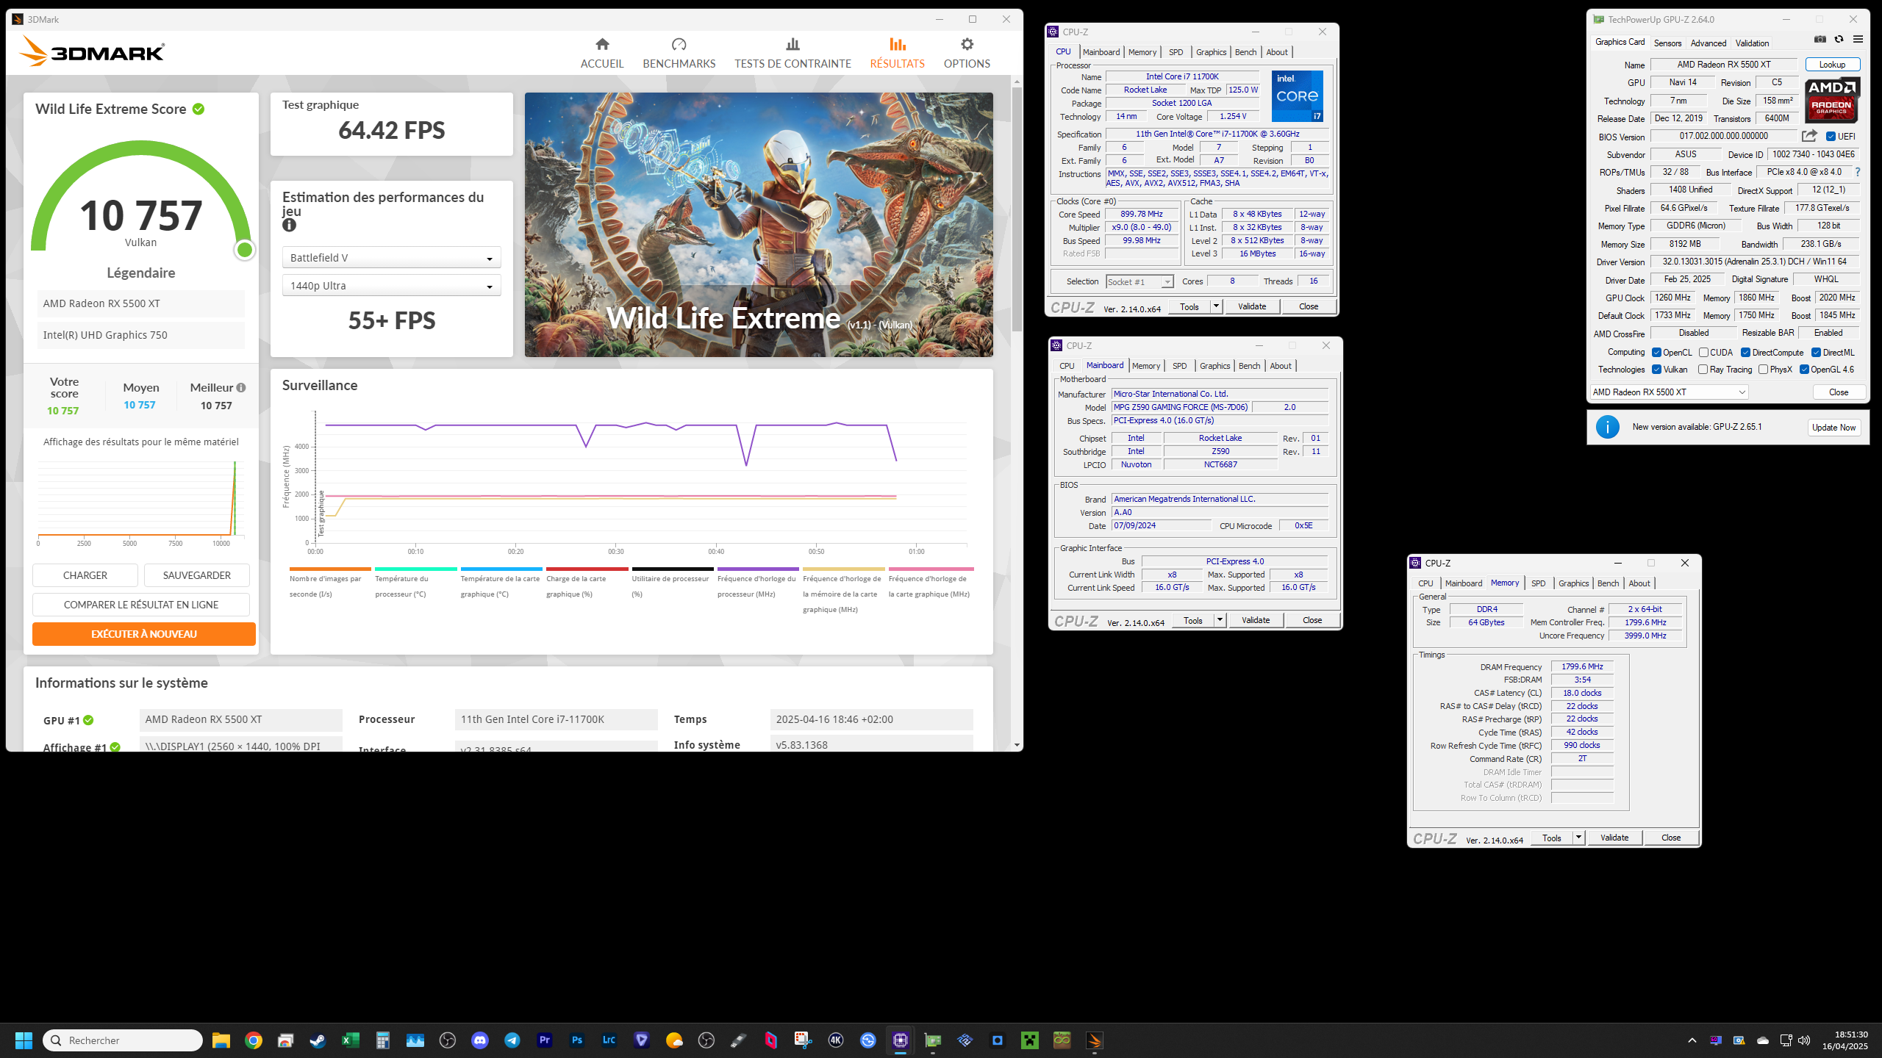Expand the Tools arrow in the CPU-Z Mainboard window
The image size is (1882, 1058).
(x=1220, y=620)
